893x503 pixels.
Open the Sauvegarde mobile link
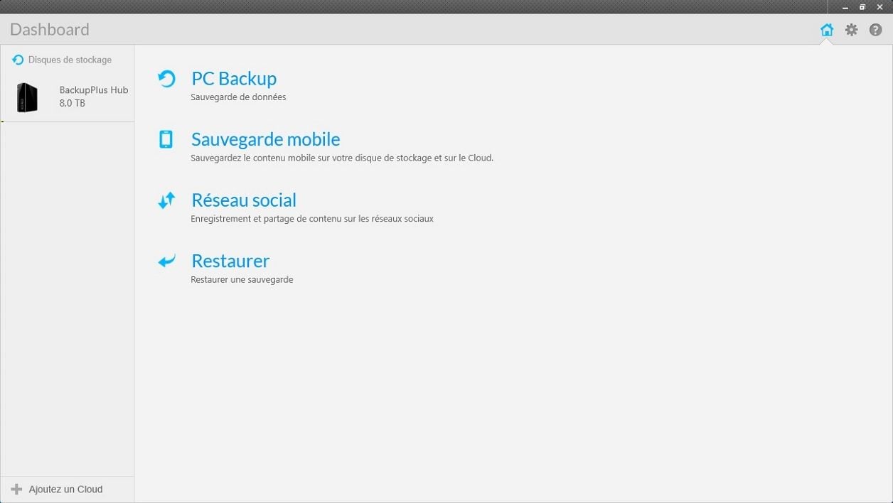[266, 139]
